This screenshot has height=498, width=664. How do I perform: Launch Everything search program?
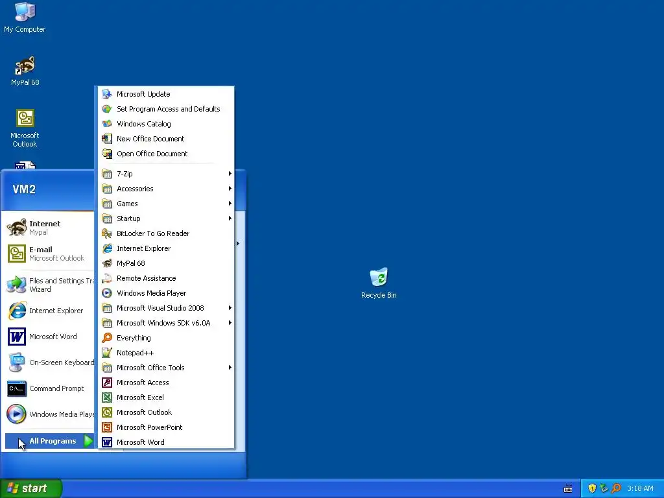(x=166, y=338)
